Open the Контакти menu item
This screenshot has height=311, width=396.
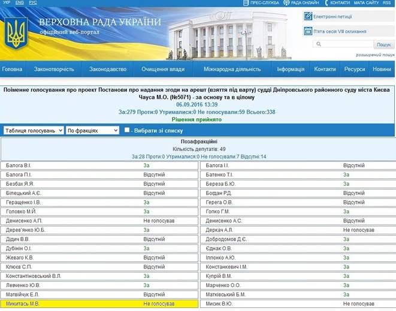coord(325,69)
